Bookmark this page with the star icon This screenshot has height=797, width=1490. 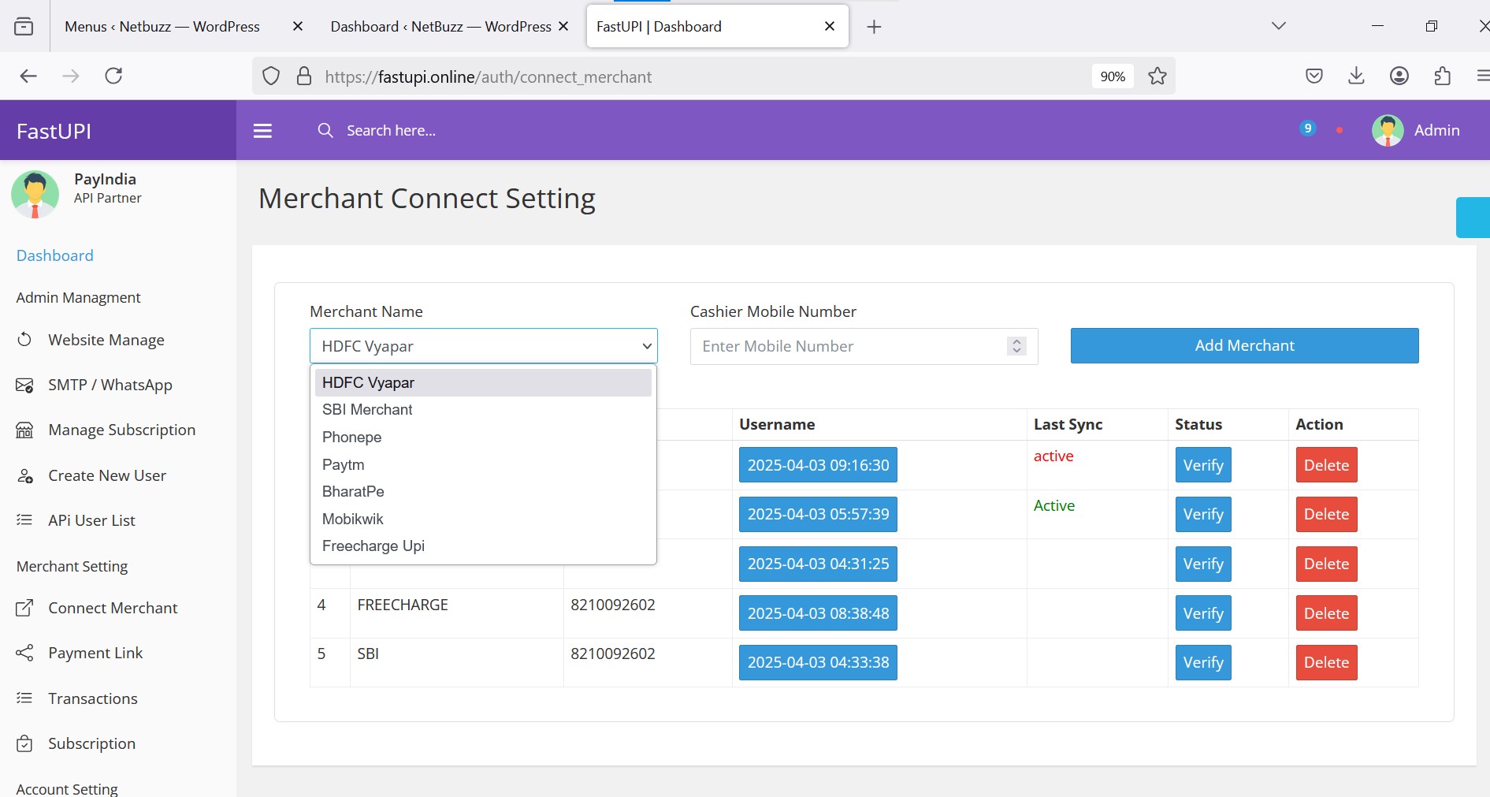[x=1157, y=76]
